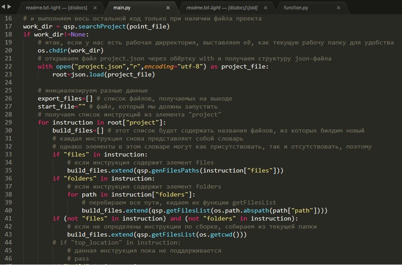Click the 'if "folders" in instruction:' statement
The height and width of the screenshot is (265, 402).
[104, 178]
